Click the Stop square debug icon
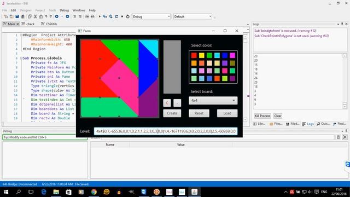 pos(122,16)
